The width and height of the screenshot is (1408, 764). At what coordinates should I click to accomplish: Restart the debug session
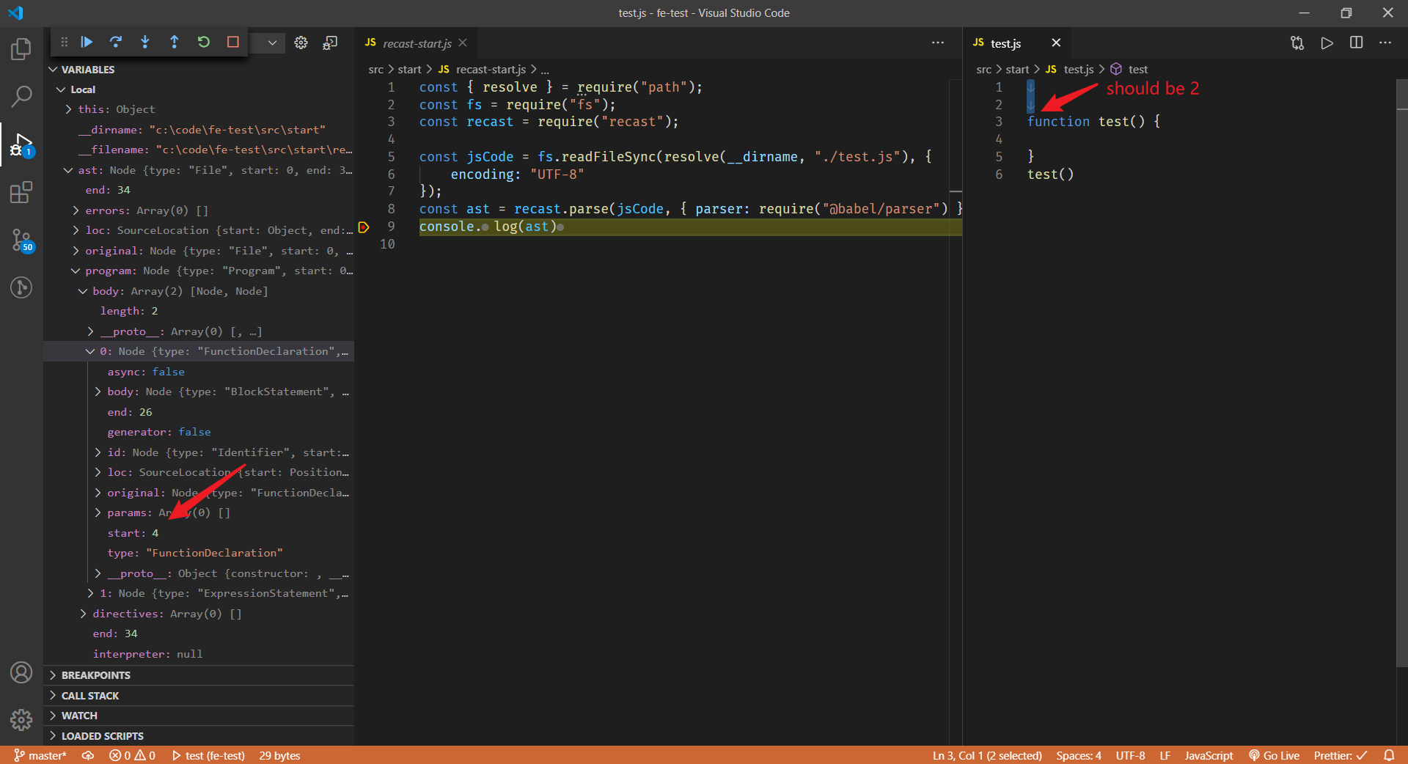click(204, 42)
